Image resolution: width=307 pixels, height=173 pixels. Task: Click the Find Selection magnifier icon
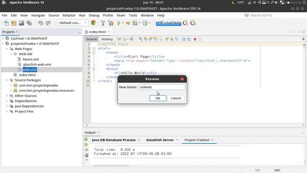pos(141,39)
